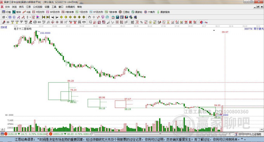264x142 pixels.
Task: Switch to K线 chart view
Action: (27, 12)
